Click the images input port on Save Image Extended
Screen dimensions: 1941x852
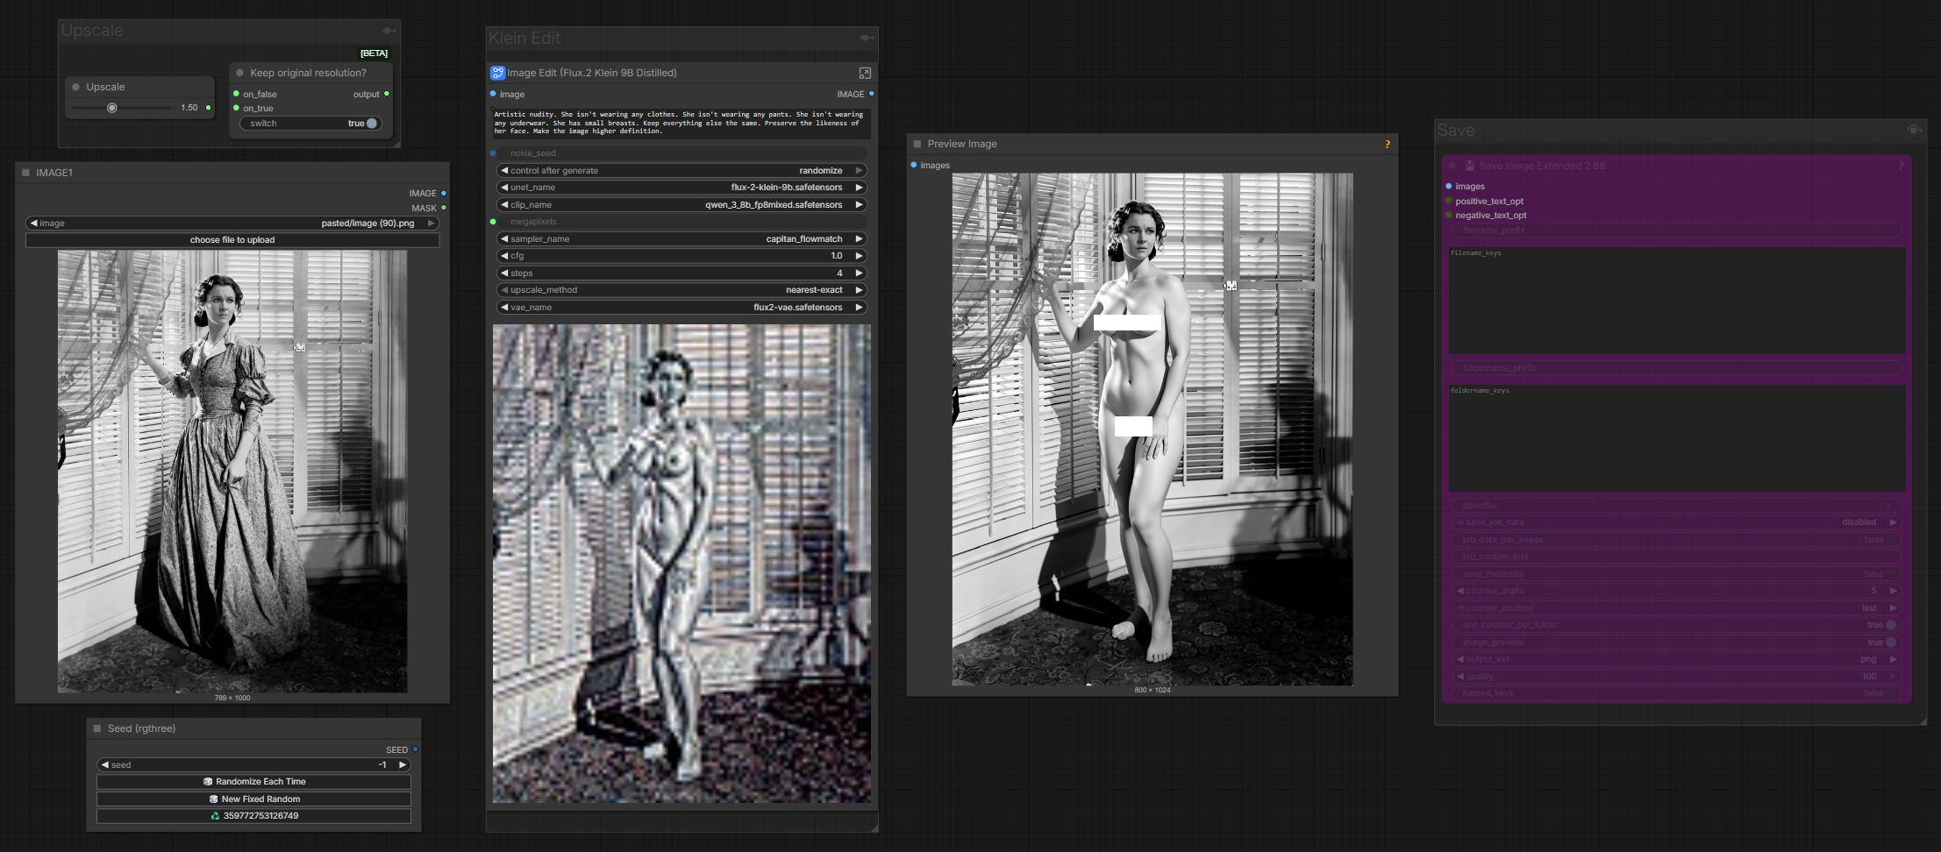tap(1448, 186)
